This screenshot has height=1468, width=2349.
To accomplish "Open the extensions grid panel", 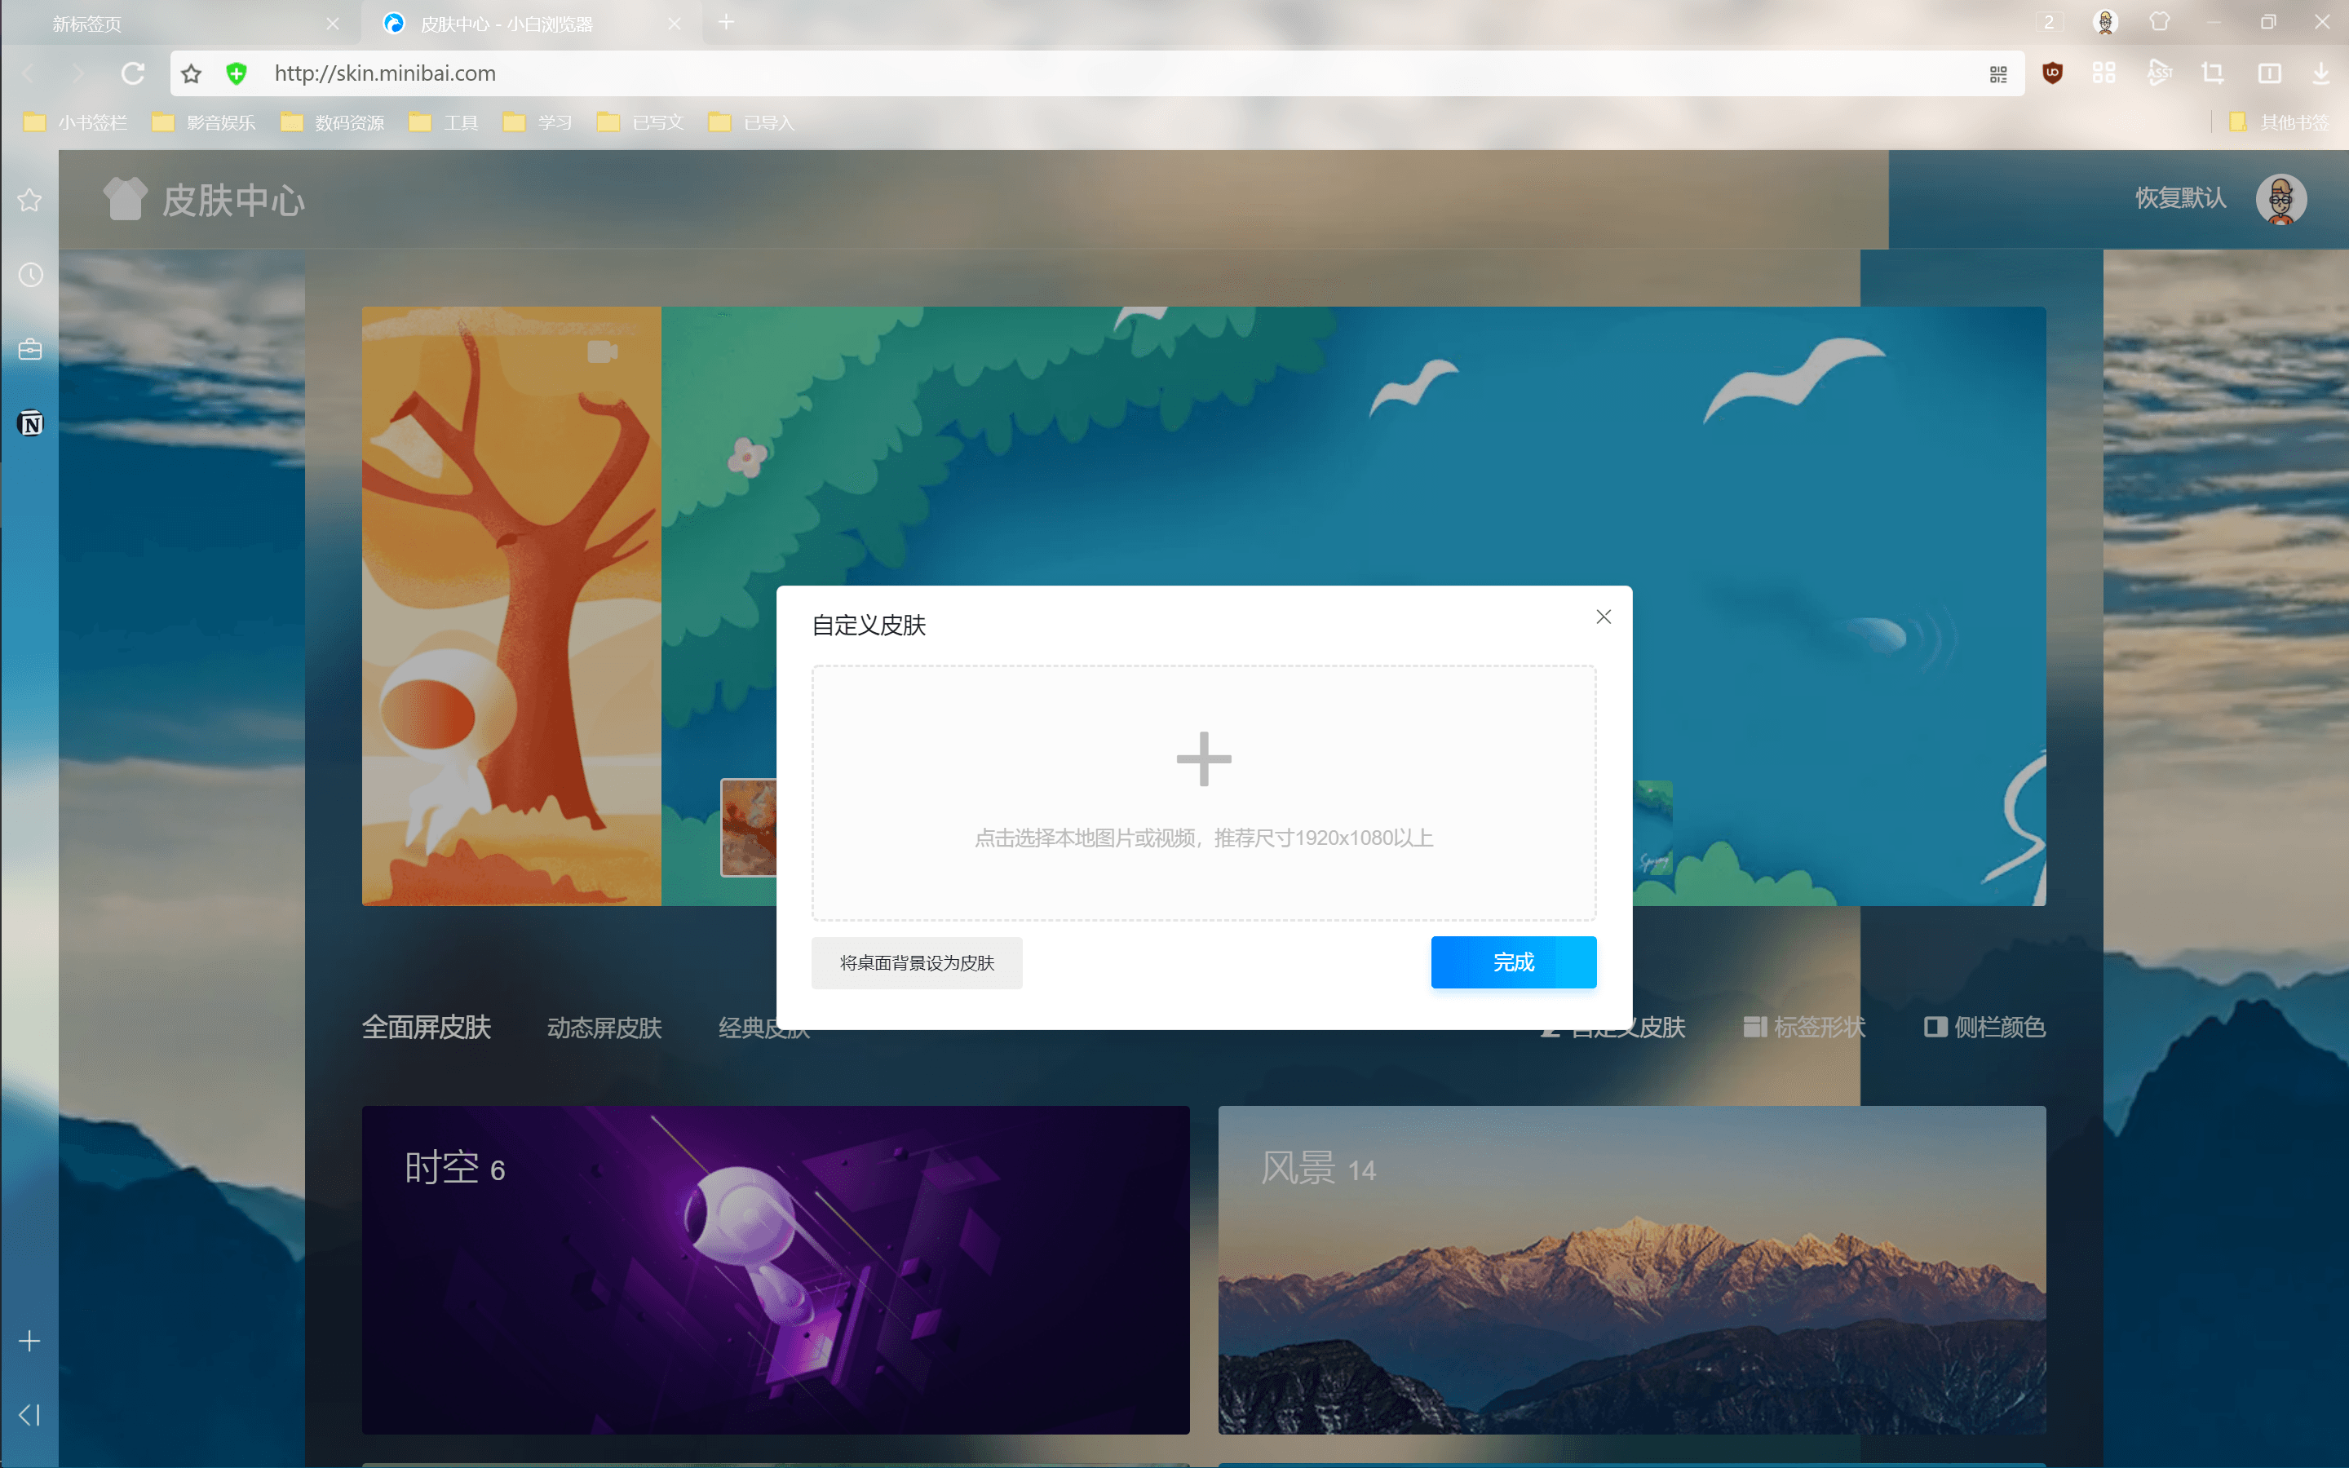I will 2104,73.
